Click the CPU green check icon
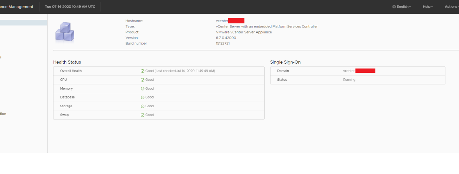 tap(143, 80)
